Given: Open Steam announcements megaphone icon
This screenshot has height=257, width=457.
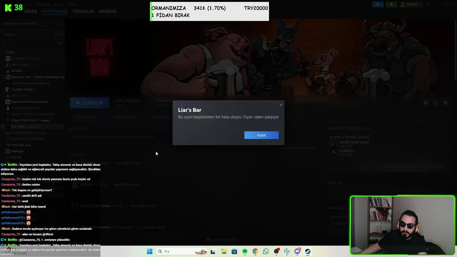Looking at the screenshot, I should (x=378, y=4).
